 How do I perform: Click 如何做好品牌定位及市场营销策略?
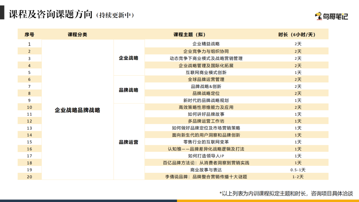206,128
